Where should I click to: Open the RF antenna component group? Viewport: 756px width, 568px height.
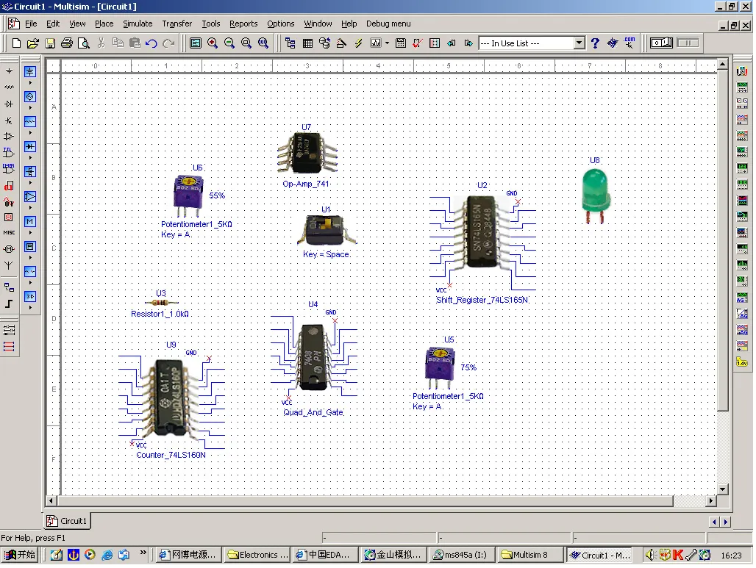tap(9, 265)
